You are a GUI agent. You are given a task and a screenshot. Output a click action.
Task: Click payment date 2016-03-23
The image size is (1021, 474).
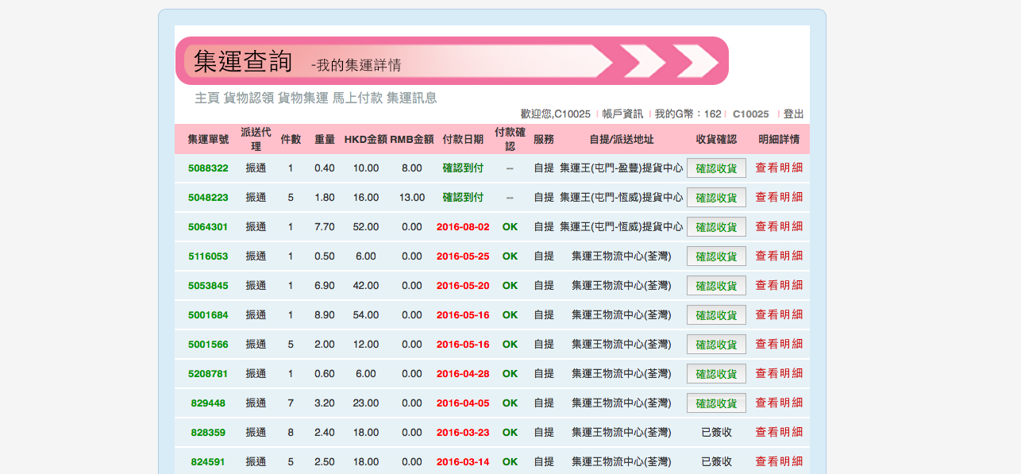463,433
